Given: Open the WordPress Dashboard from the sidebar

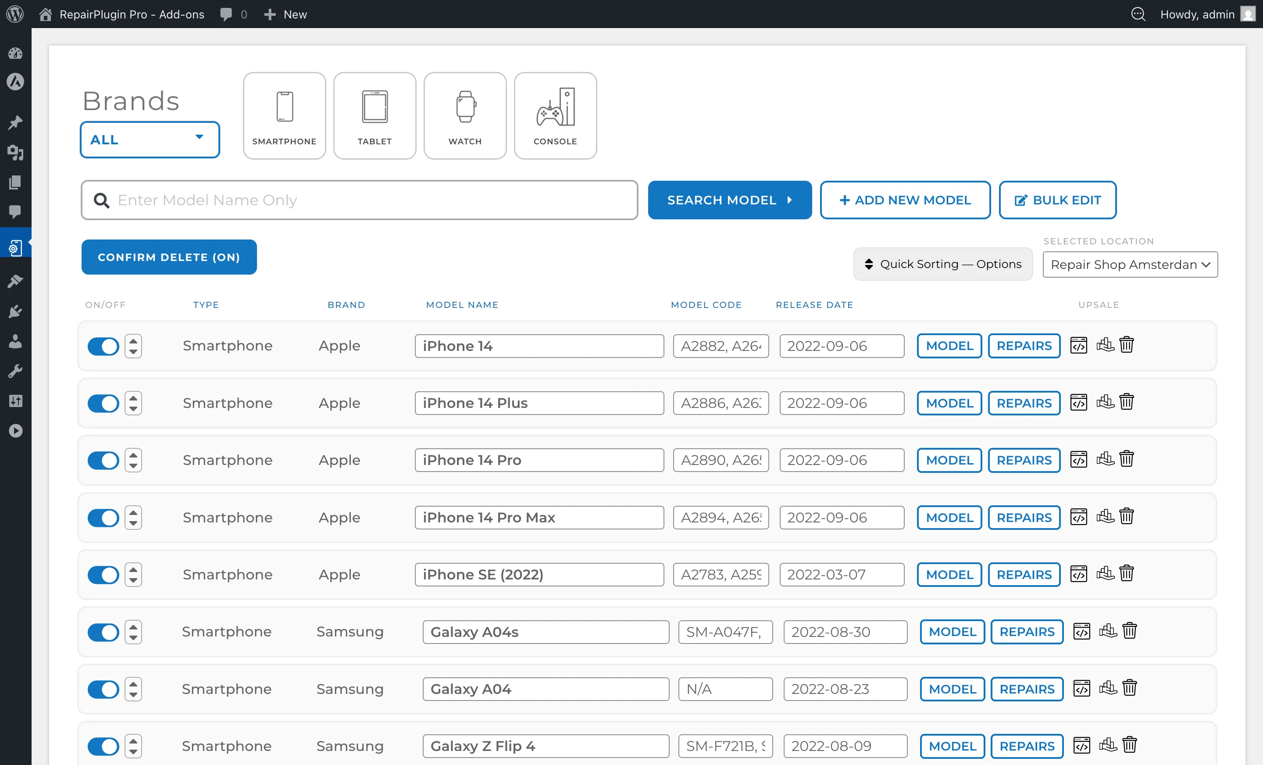Looking at the screenshot, I should point(15,54).
